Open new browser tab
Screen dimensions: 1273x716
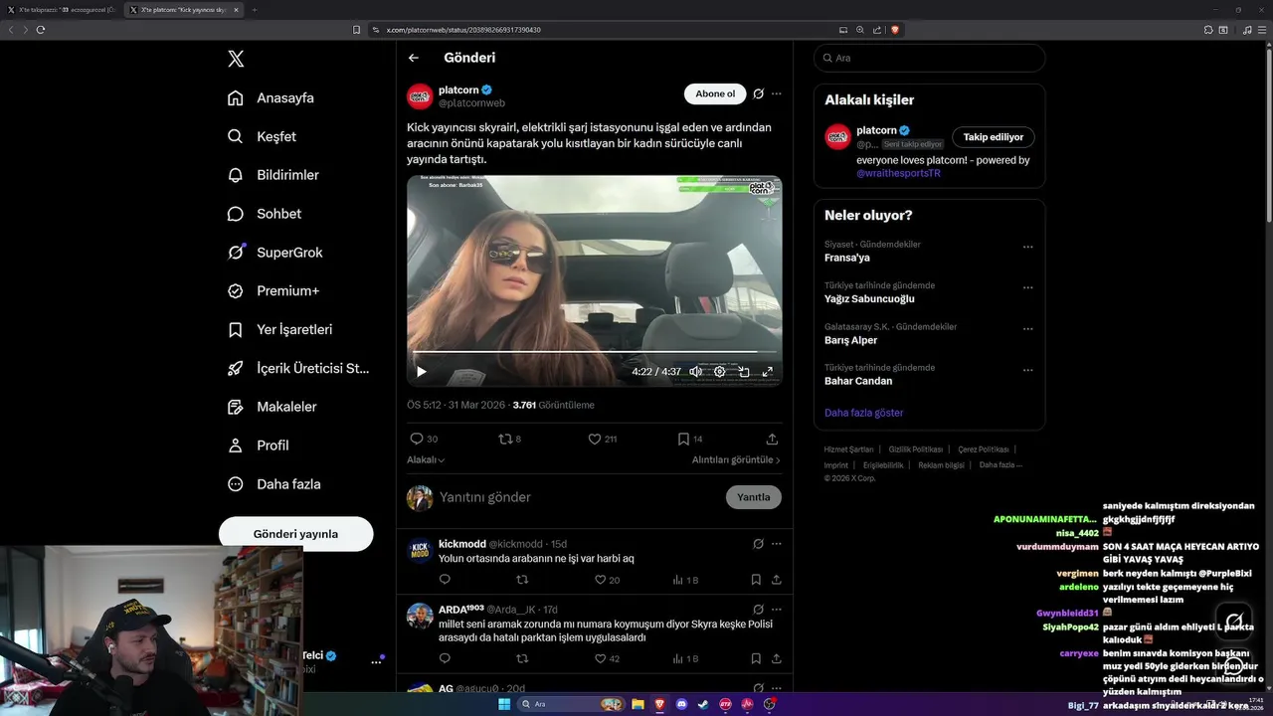(255, 9)
